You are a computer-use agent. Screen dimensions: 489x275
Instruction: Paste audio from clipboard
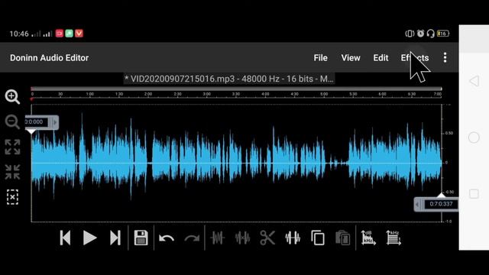tap(343, 238)
